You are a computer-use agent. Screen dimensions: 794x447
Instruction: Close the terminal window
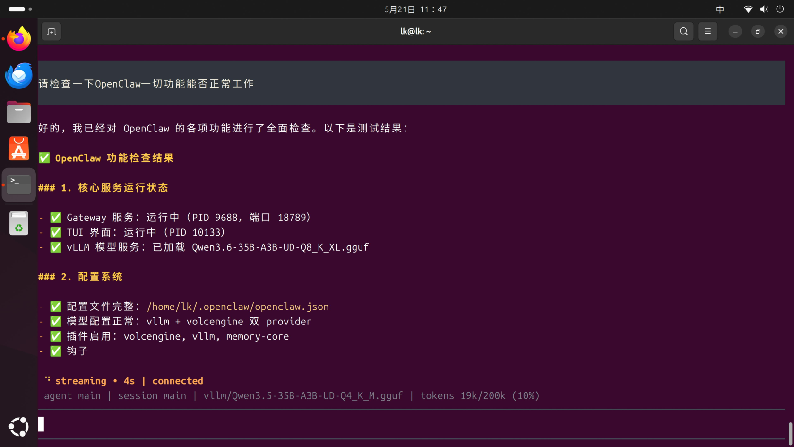(781, 32)
